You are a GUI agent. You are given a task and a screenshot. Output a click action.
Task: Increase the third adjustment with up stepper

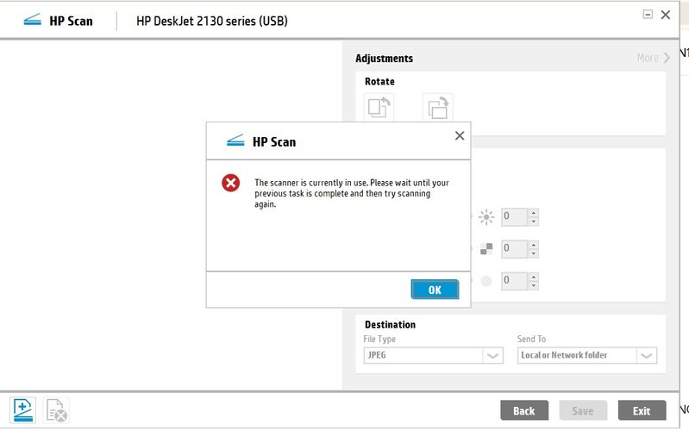click(534, 277)
